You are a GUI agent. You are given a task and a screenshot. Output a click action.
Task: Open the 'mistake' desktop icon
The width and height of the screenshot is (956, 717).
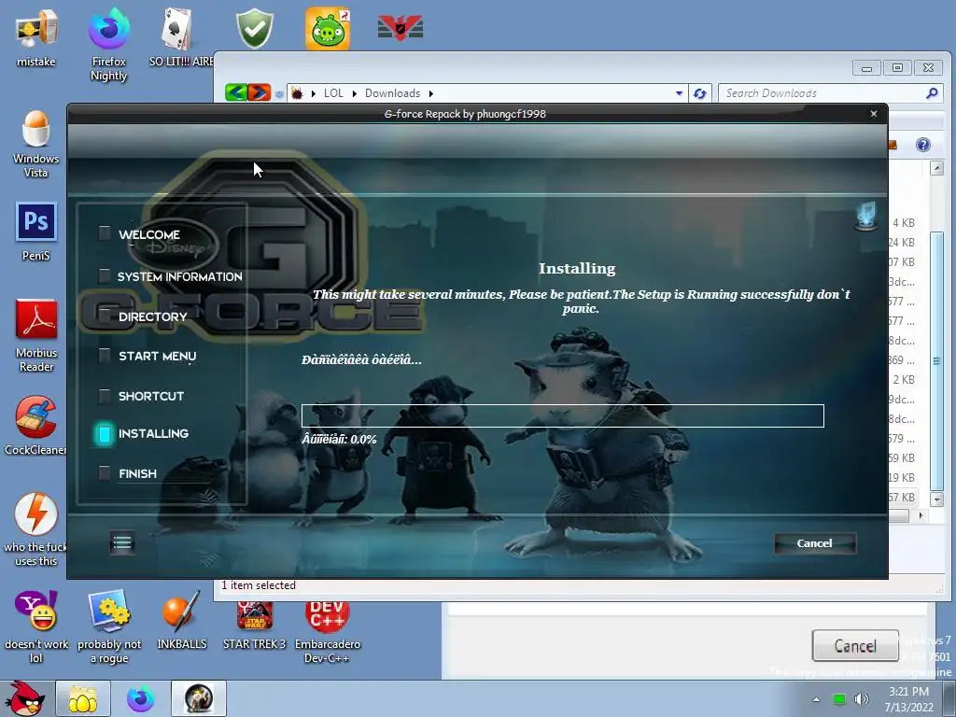(x=36, y=37)
